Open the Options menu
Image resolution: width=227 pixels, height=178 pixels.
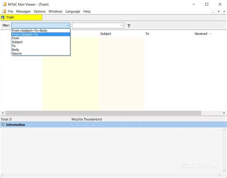(x=40, y=11)
